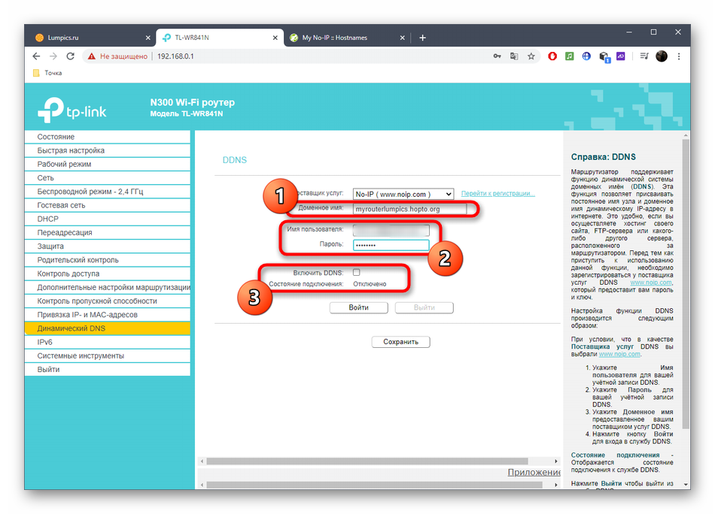Reload the router page
The width and height of the screenshot is (715, 514).
(x=71, y=56)
